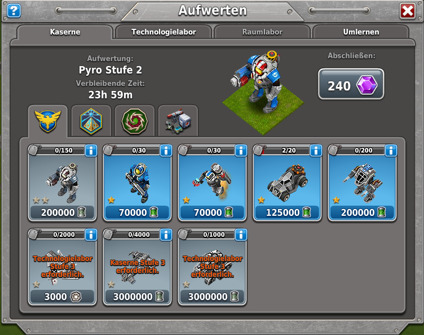
Task: Open the Raumlabor tab
Action: click(262, 32)
